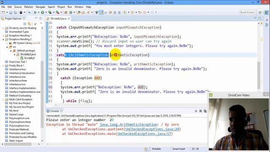Viewport: 270px width, 152px height.
Task: Click the Open Type toolbar icon
Action: (79, 12)
